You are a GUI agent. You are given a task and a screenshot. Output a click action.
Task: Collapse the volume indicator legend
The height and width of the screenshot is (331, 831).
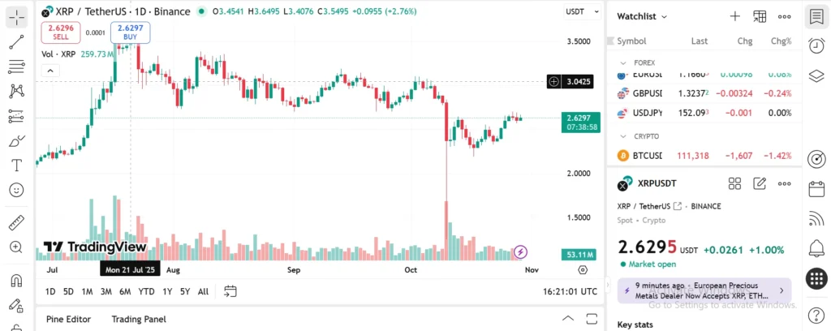click(50, 71)
